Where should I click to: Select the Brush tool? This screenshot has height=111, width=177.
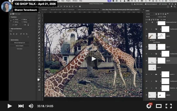[39, 35]
